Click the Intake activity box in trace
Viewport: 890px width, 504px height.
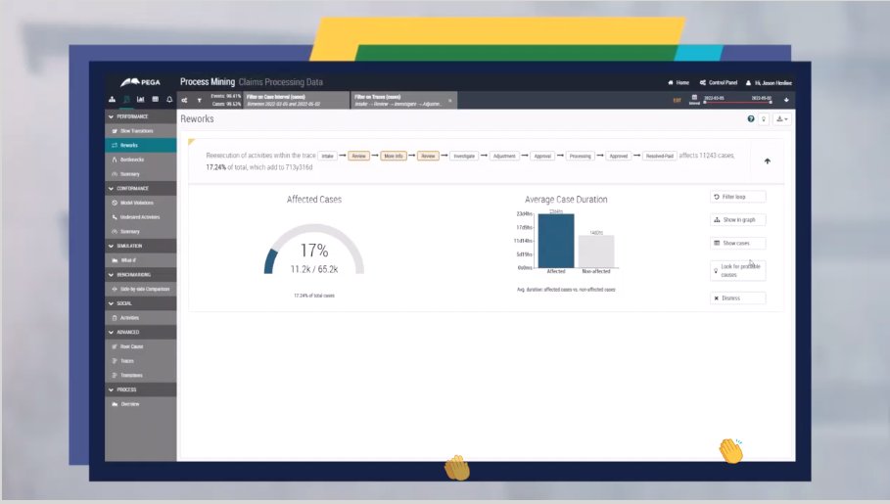pos(327,156)
